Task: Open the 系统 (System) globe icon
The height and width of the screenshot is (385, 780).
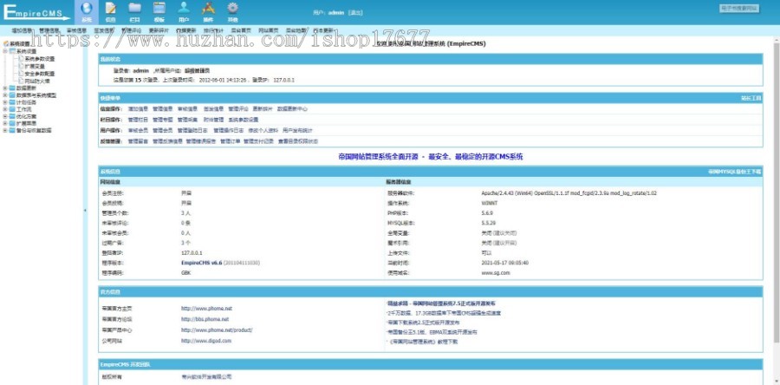Action: 87,10
